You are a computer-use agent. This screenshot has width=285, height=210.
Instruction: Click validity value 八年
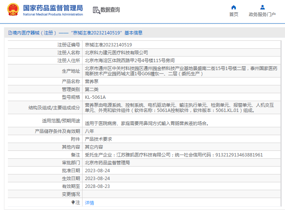tap(89, 131)
